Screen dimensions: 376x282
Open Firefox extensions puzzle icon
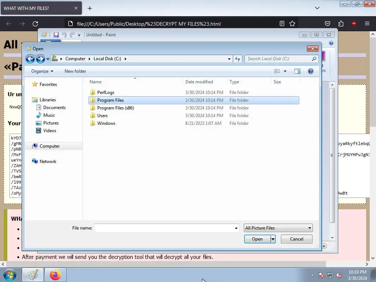click(341, 23)
